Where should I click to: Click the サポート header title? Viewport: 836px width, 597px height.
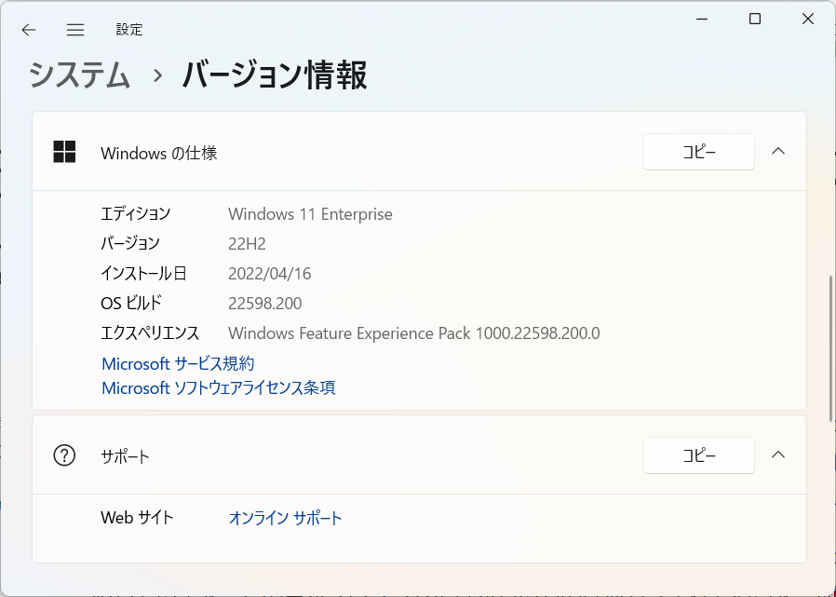(126, 456)
